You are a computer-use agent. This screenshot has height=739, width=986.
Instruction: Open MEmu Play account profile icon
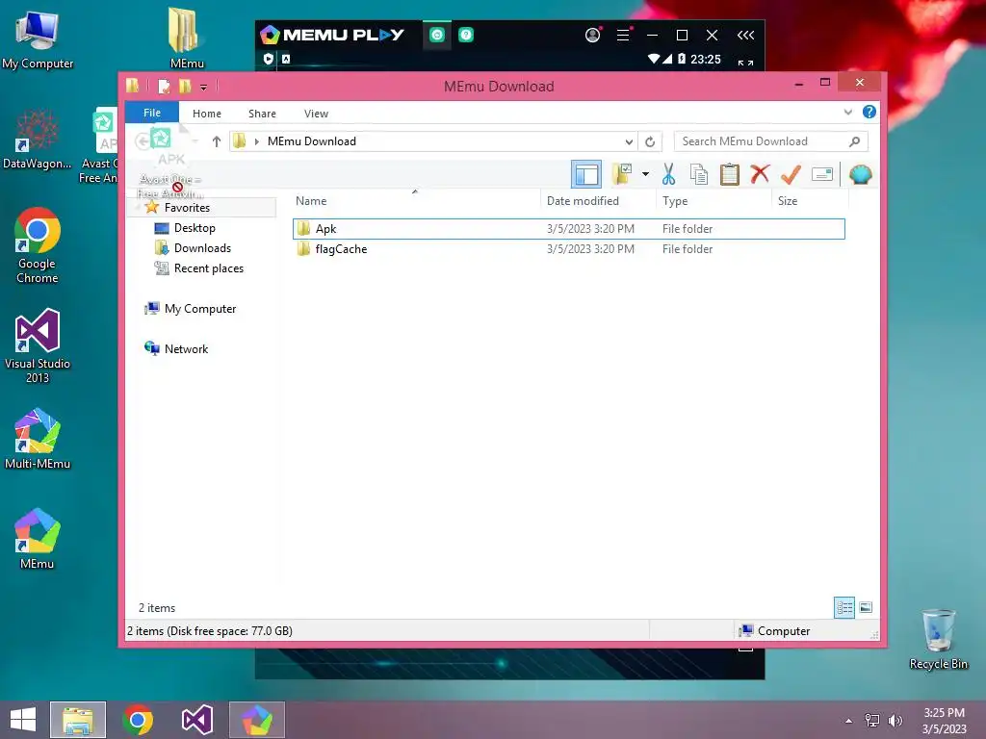click(x=592, y=36)
